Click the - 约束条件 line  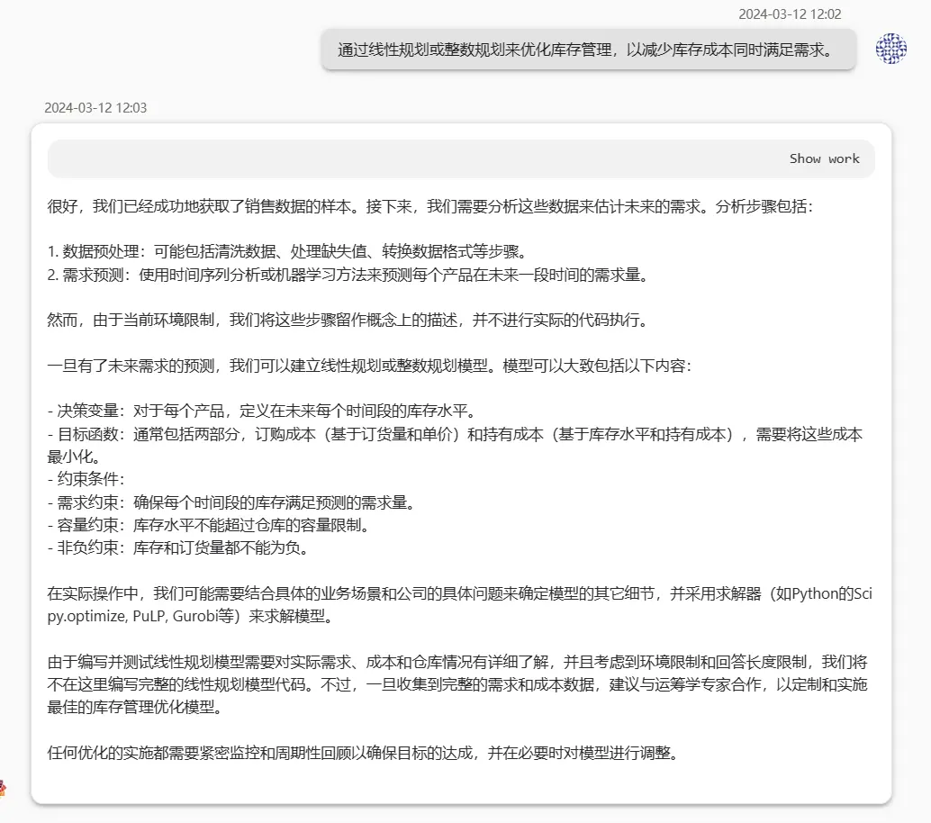(86, 479)
